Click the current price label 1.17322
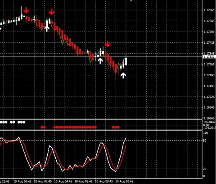Image resolution: width=216 pixels, height=184 pixels. coord(209,56)
